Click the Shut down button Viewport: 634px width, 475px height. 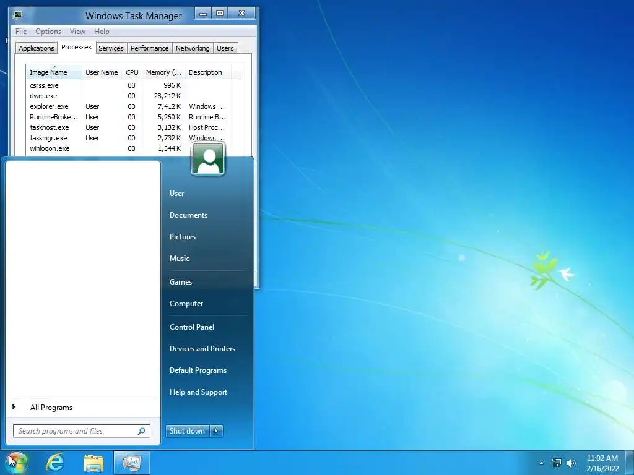pos(188,431)
